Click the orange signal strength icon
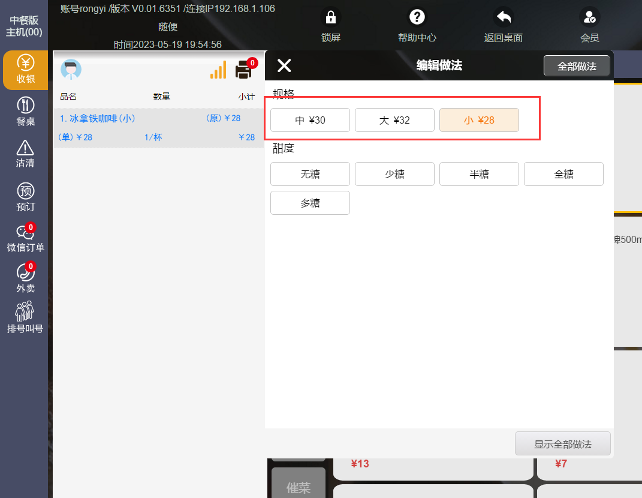Image resolution: width=642 pixels, height=498 pixels. click(218, 70)
